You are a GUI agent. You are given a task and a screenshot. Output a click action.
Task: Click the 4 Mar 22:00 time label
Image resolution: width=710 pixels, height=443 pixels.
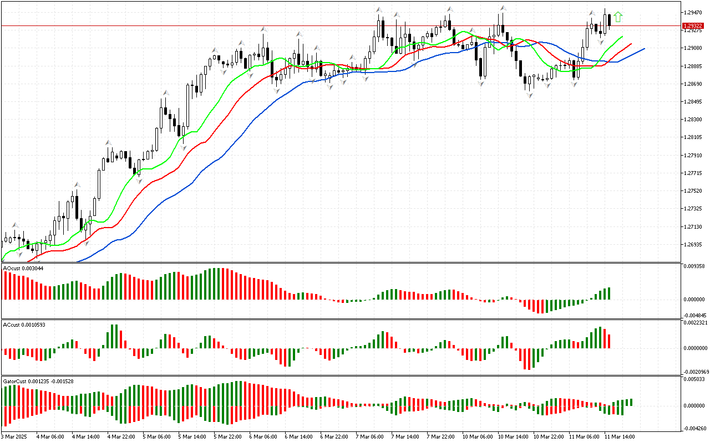pos(122,436)
